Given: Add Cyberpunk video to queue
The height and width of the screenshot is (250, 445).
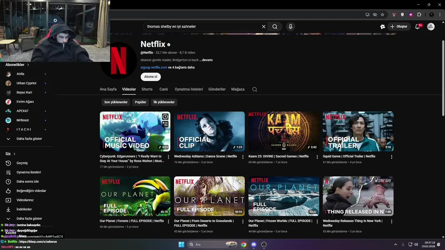Looking at the screenshot, I should tap(165, 124).
